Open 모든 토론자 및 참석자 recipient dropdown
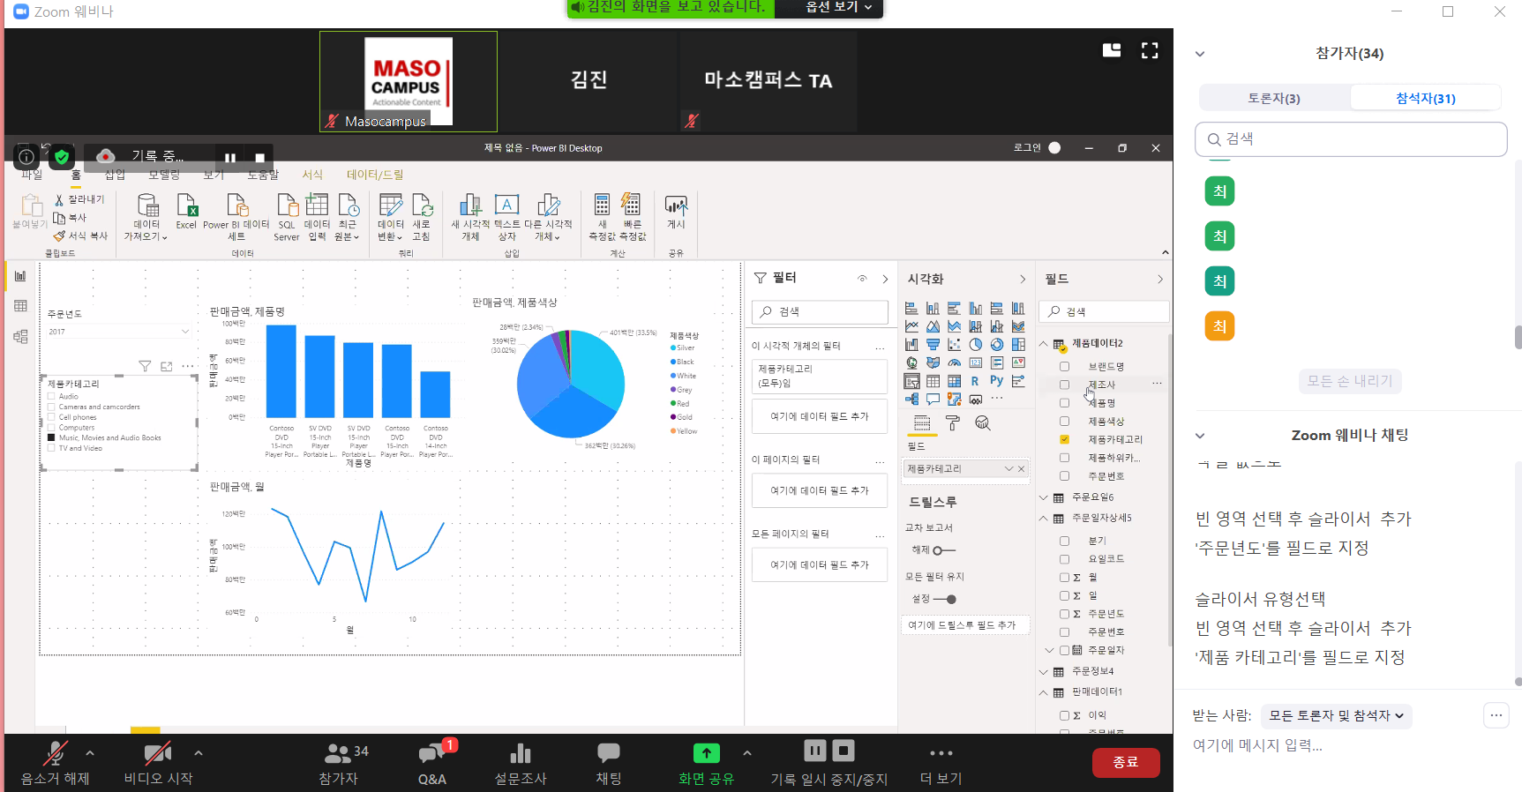The image size is (1522, 792). [x=1336, y=715]
